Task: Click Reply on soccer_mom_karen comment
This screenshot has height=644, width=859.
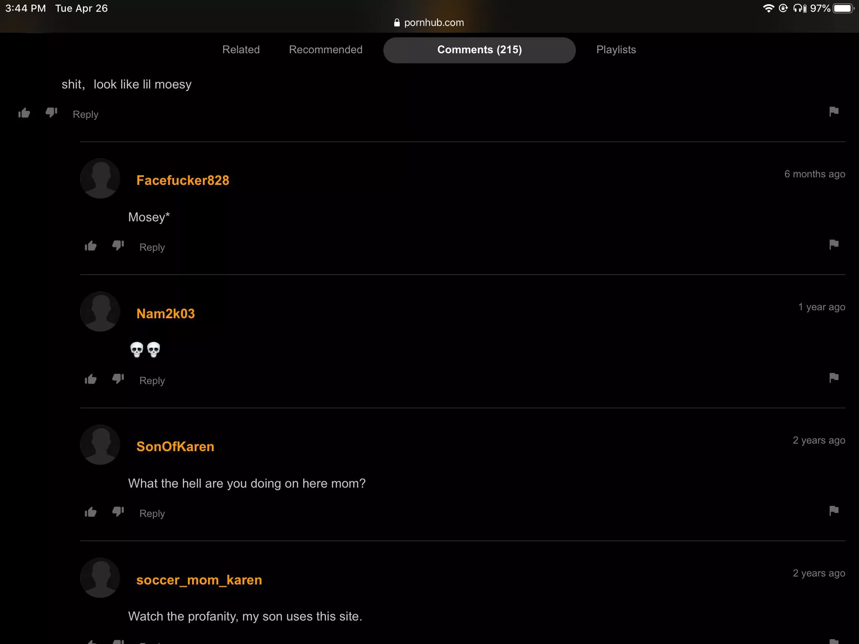Action: 151,642
